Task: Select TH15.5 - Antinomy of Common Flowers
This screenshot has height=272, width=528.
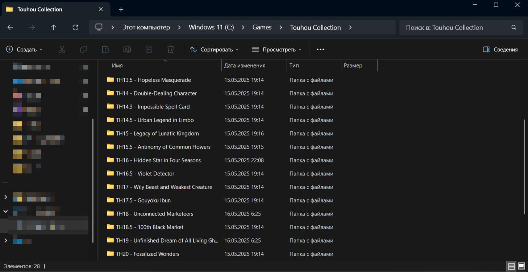Action: click(163, 147)
